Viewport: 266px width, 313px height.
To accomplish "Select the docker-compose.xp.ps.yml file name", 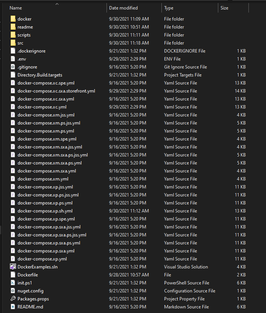I will [x=45, y=203].
